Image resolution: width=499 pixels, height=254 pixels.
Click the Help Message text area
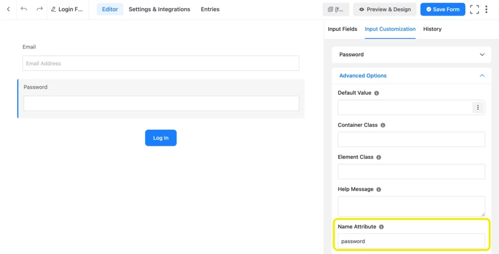click(x=411, y=206)
